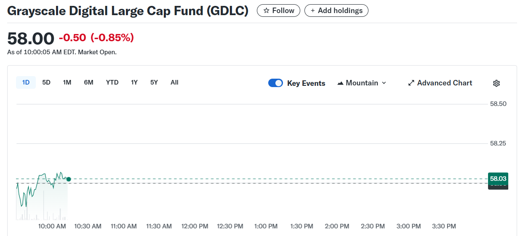
Task: Click the 3:30 PM axis label
Action: click(x=444, y=226)
